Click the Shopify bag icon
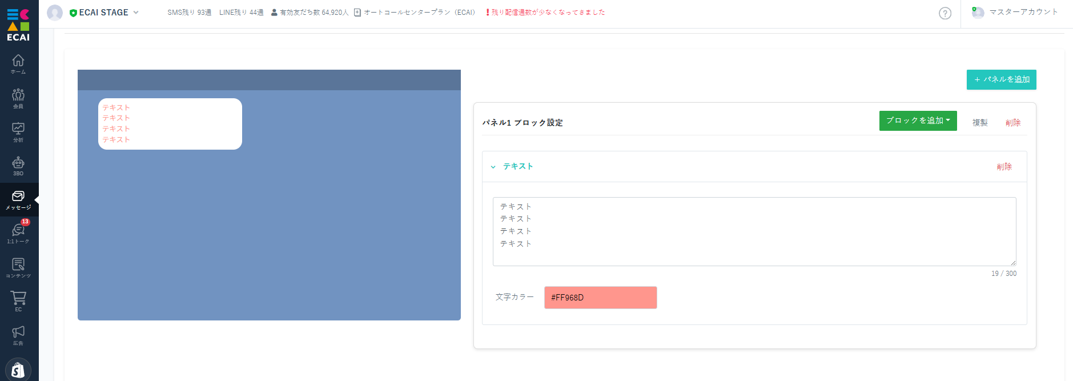The width and height of the screenshot is (1073, 381). [x=18, y=370]
